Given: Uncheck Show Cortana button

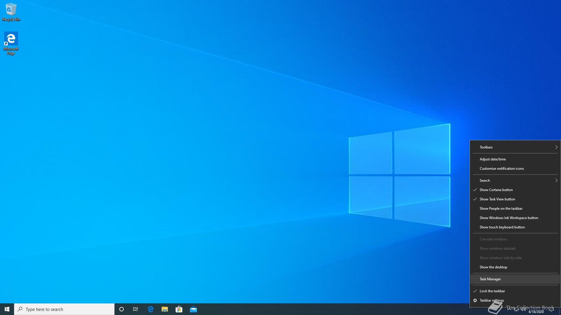Looking at the screenshot, I should point(515,190).
